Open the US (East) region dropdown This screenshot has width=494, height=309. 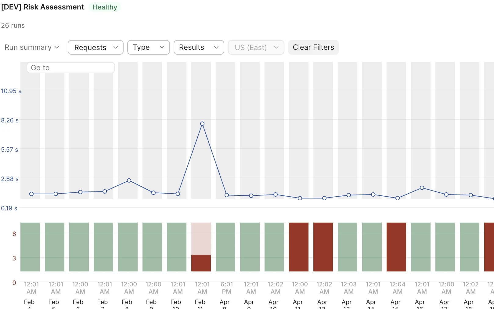(256, 47)
